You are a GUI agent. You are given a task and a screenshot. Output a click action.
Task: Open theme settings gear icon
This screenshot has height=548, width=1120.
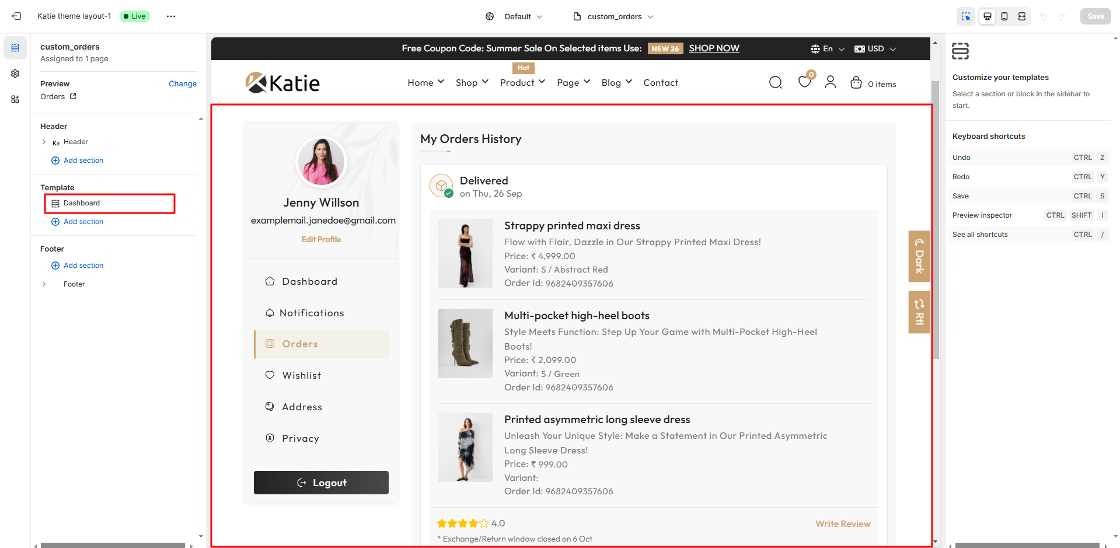coord(15,74)
